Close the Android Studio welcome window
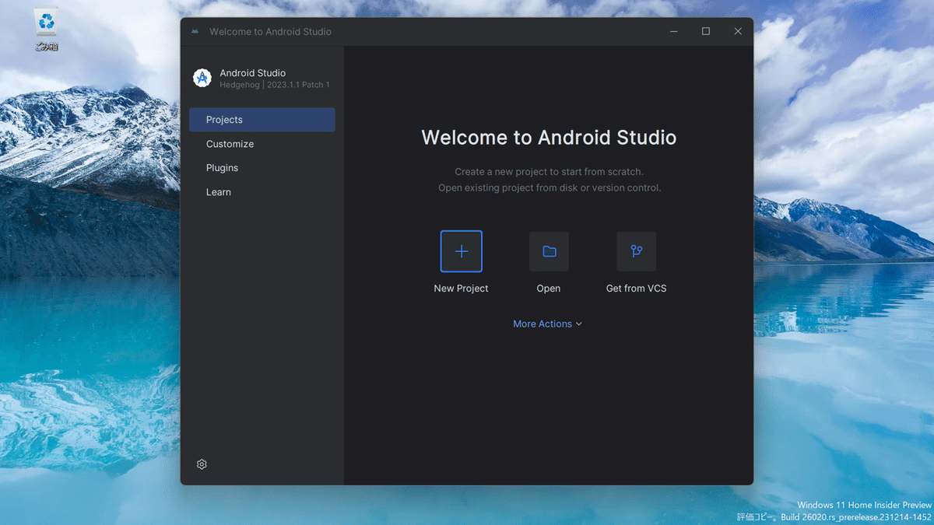934x525 pixels. (738, 32)
